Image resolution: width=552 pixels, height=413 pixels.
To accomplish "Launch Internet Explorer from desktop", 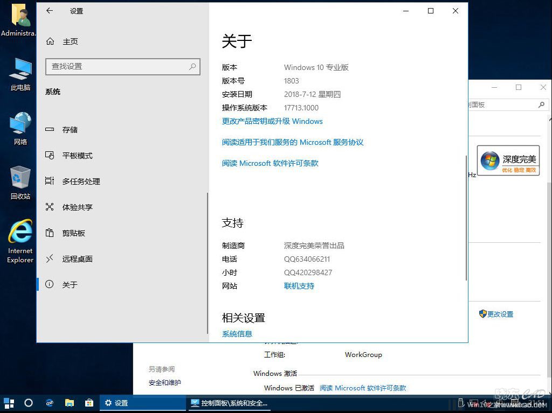I will click(20, 241).
